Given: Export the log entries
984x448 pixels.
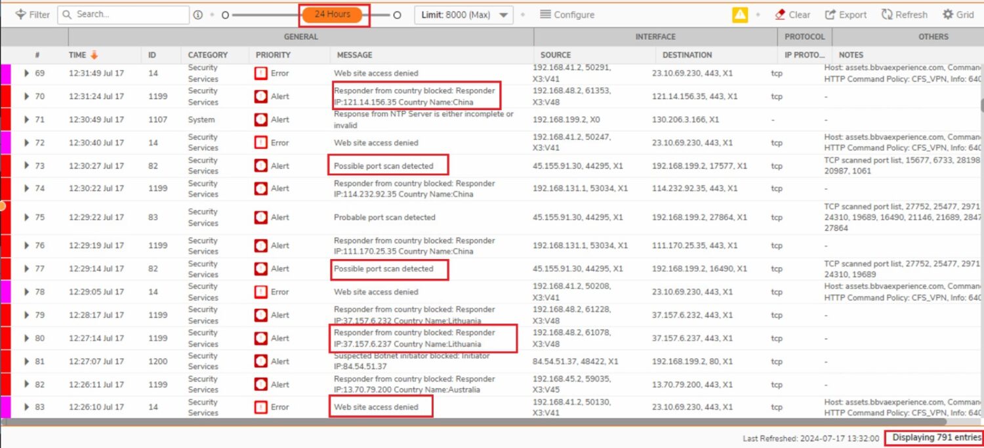Looking at the screenshot, I should coord(846,14).
